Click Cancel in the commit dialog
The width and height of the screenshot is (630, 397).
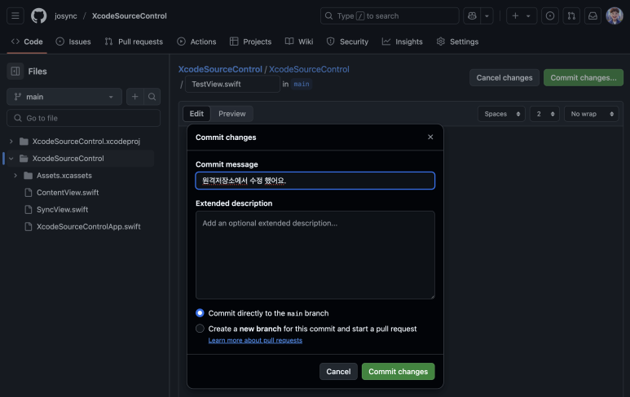(x=338, y=371)
